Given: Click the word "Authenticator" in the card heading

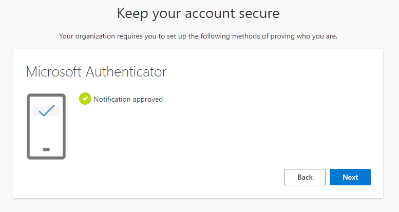Looking at the screenshot, I should pyautogui.click(x=126, y=72).
